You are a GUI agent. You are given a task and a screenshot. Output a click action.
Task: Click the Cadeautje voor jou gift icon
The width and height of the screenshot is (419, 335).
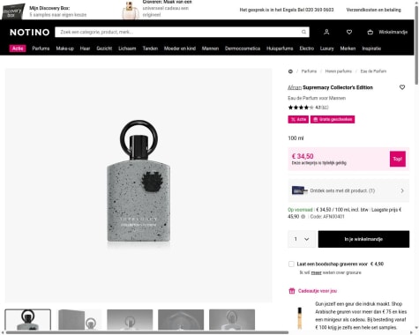coord(292,291)
